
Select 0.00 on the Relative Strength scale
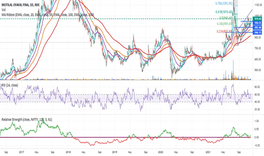tap(257, 137)
